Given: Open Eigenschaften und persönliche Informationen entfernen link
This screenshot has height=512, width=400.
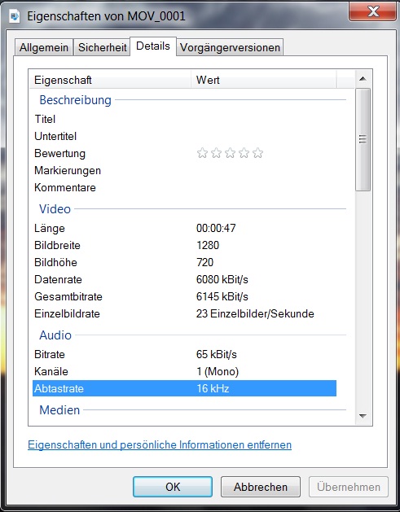Looking at the screenshot, I should click(x=160, y=444).
